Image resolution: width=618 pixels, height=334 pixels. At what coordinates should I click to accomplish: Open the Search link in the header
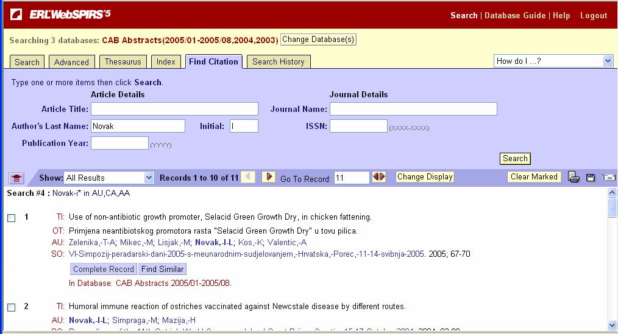click(x=464, y=15)
